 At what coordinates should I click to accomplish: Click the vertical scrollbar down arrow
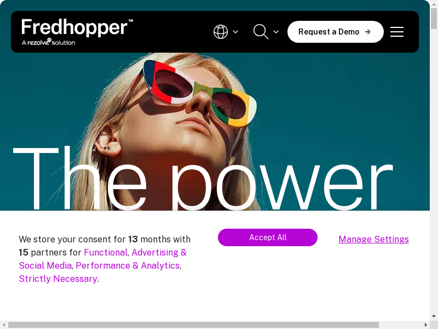coord(434,316)
